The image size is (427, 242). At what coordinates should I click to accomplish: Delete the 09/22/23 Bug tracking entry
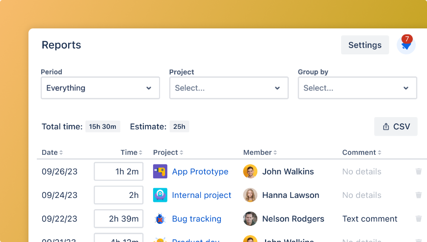(x=419, y=218)
